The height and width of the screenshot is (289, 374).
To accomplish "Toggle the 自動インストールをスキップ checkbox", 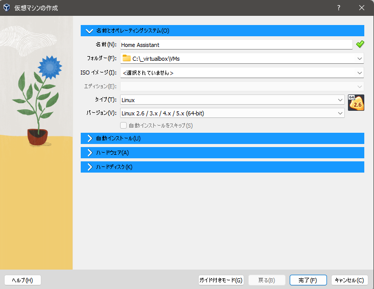I will coord(123,126).
